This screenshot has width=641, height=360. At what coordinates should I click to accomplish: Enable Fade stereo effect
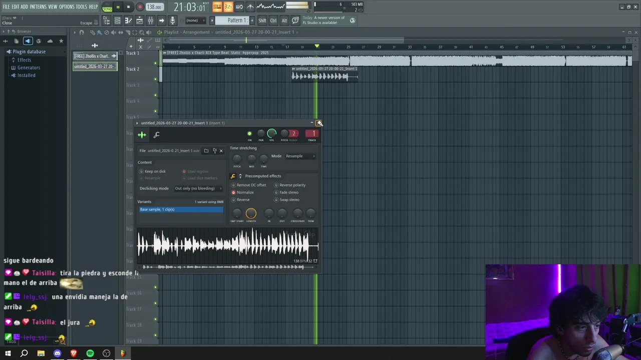[286, 192]
